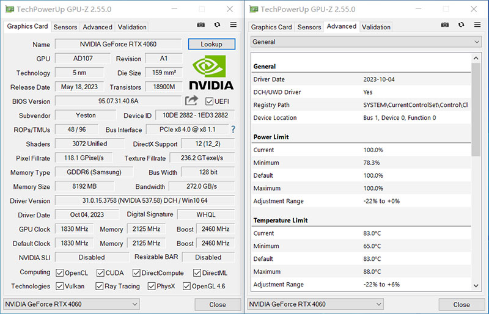Click the GPU field showing AD107
Viewport: 489px width, 314px height.
(x=83, y=58)
